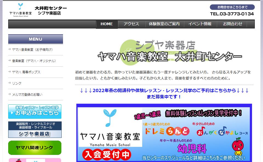Open the HOME navigation tab
263x162 pixels.
[x=107, y=24]
